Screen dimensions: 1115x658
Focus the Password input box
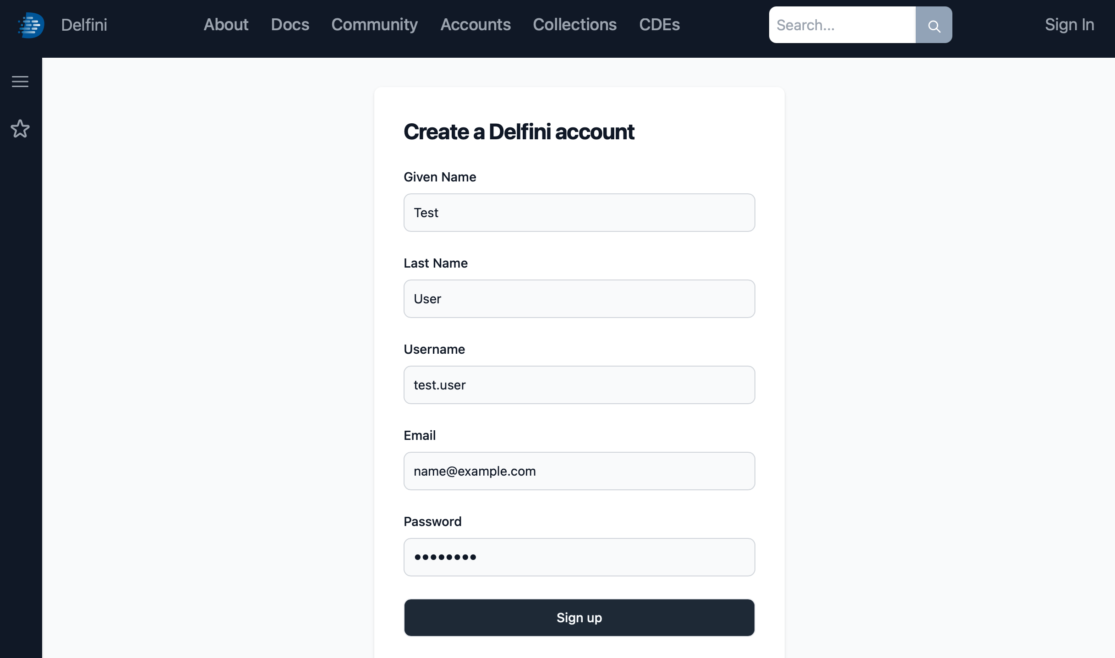[579, 557]
